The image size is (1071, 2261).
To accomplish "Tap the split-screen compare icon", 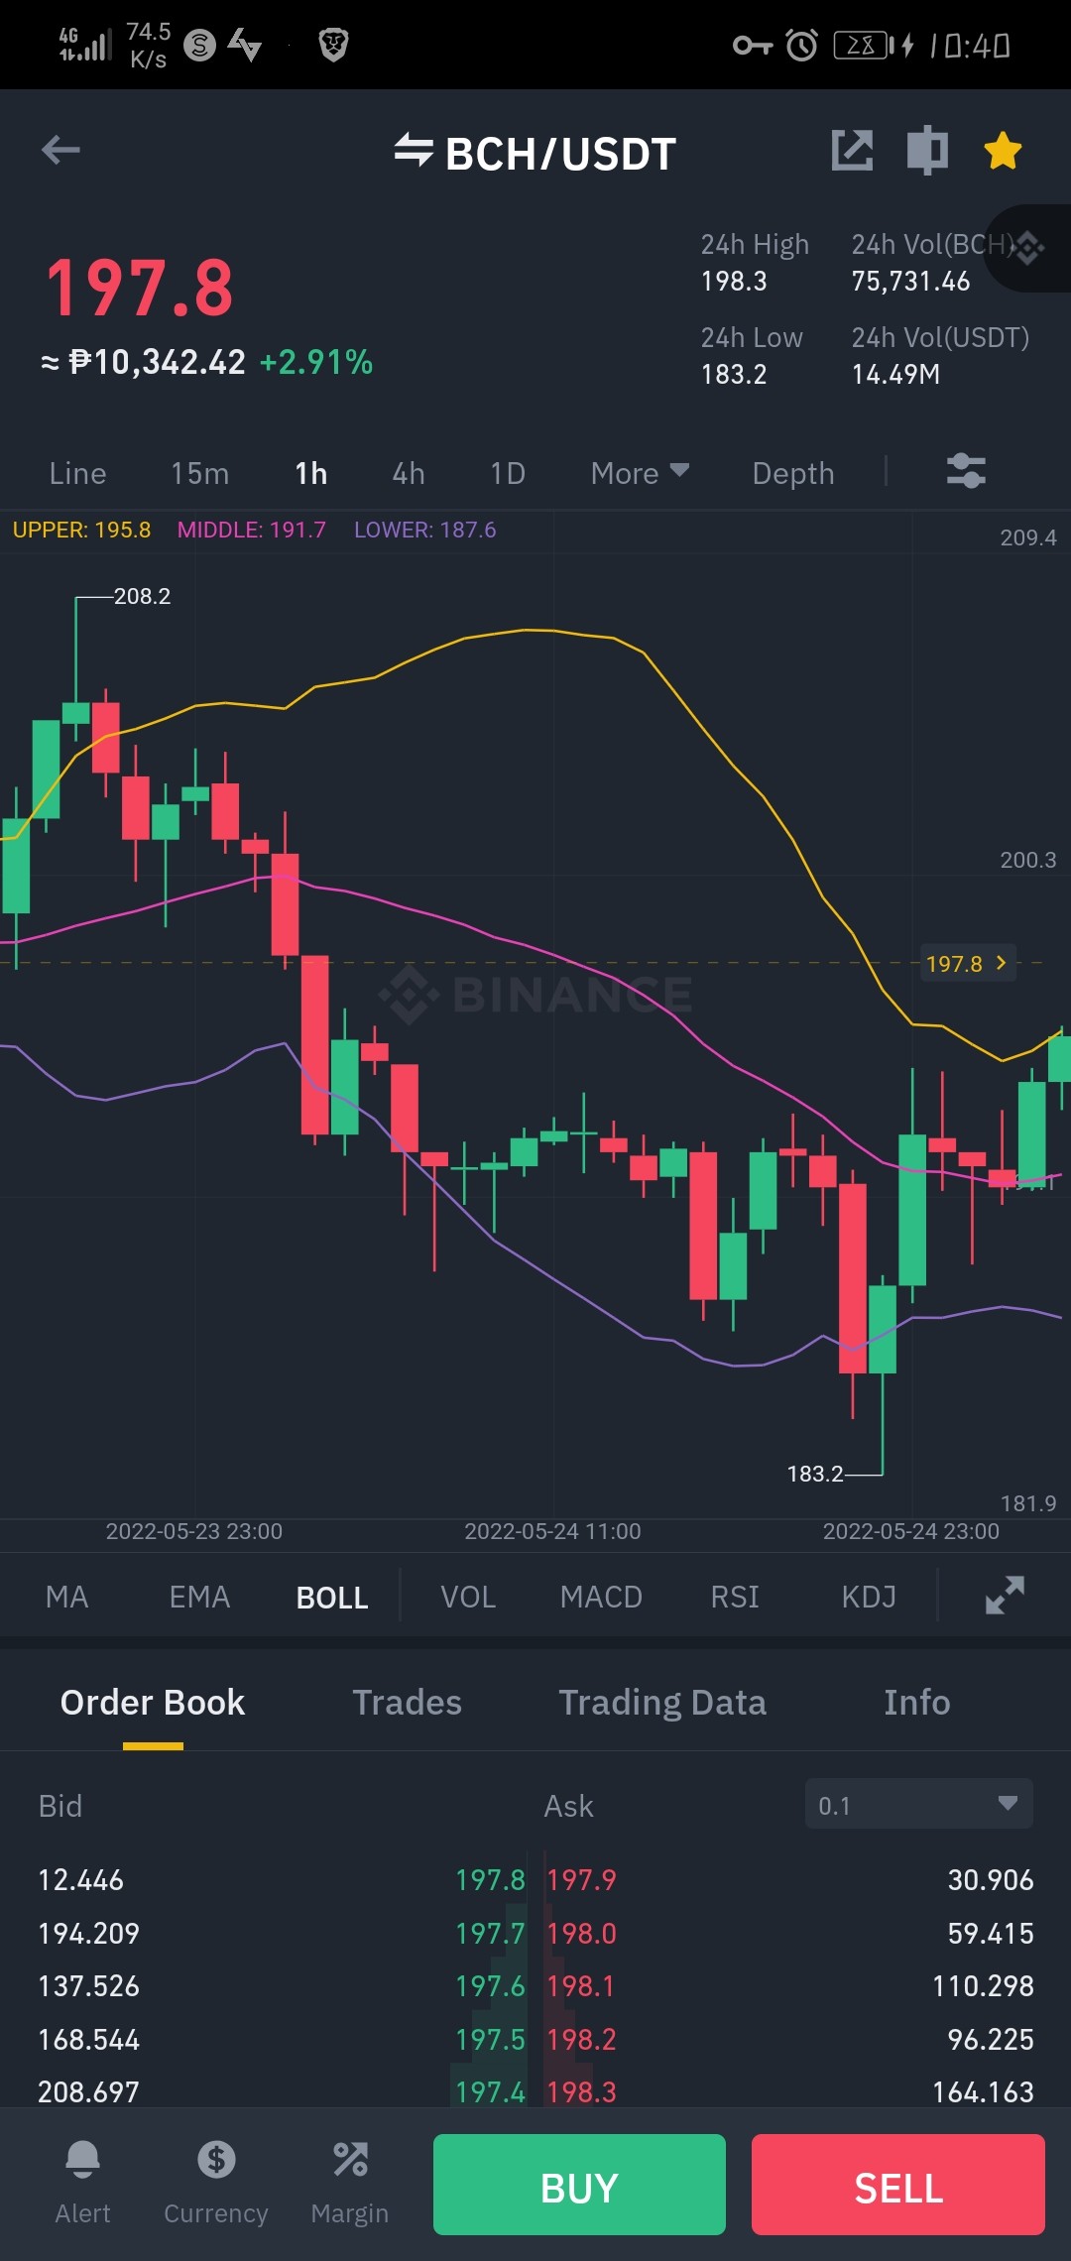I will pyautogui.click(x=927, y=151).
